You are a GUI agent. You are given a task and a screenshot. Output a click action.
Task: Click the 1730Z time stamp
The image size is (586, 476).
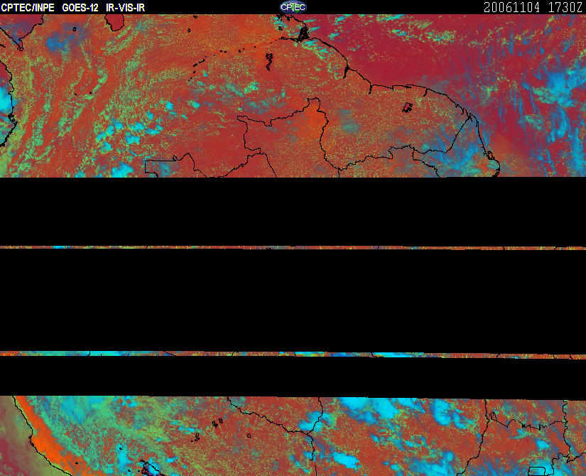[565, 8]
